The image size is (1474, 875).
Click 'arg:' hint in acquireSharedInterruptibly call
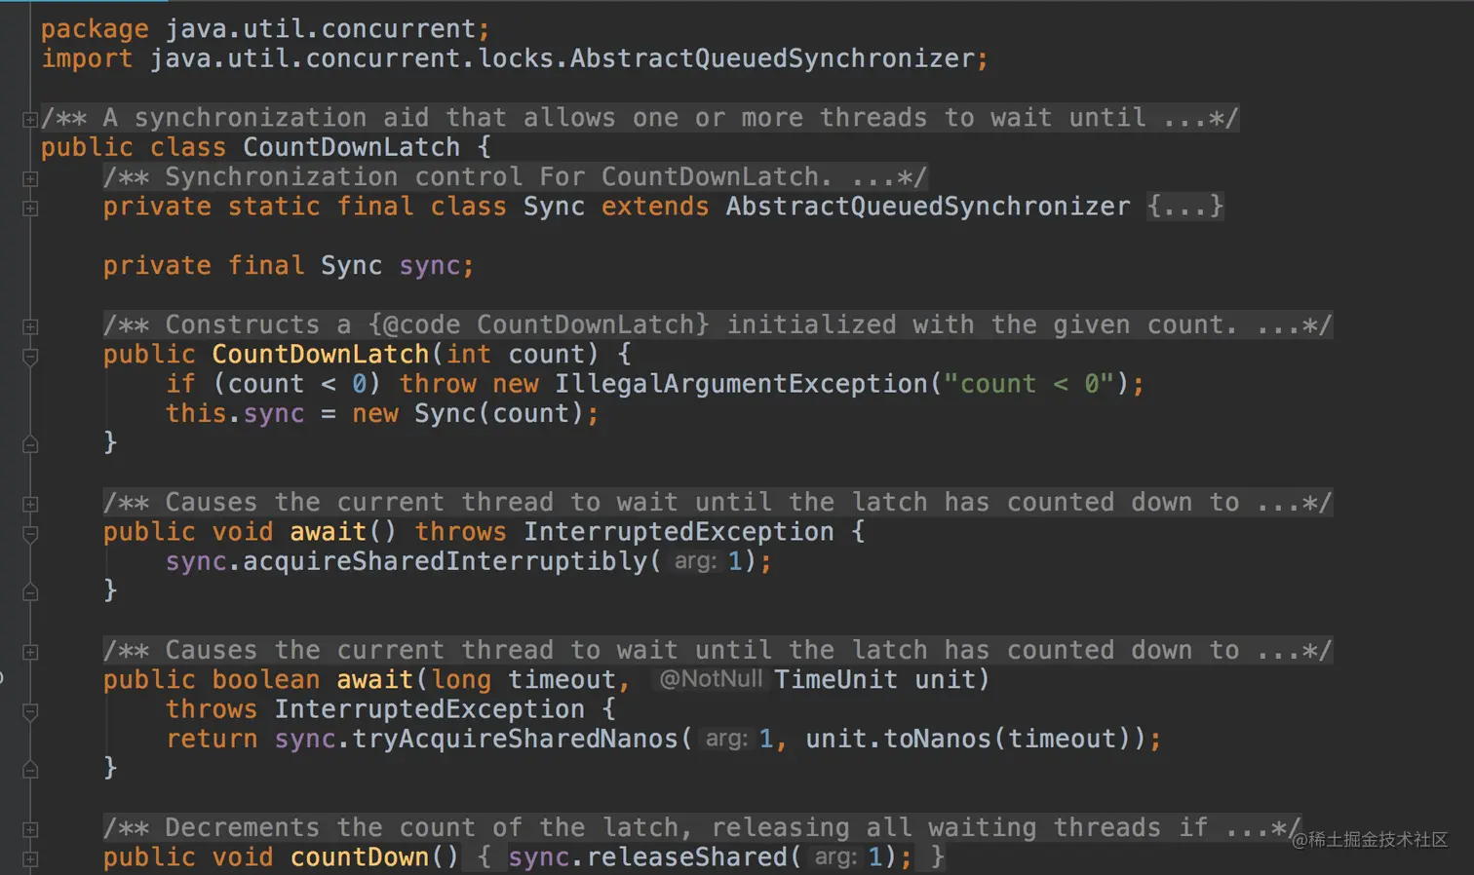(x=695, y=561)
